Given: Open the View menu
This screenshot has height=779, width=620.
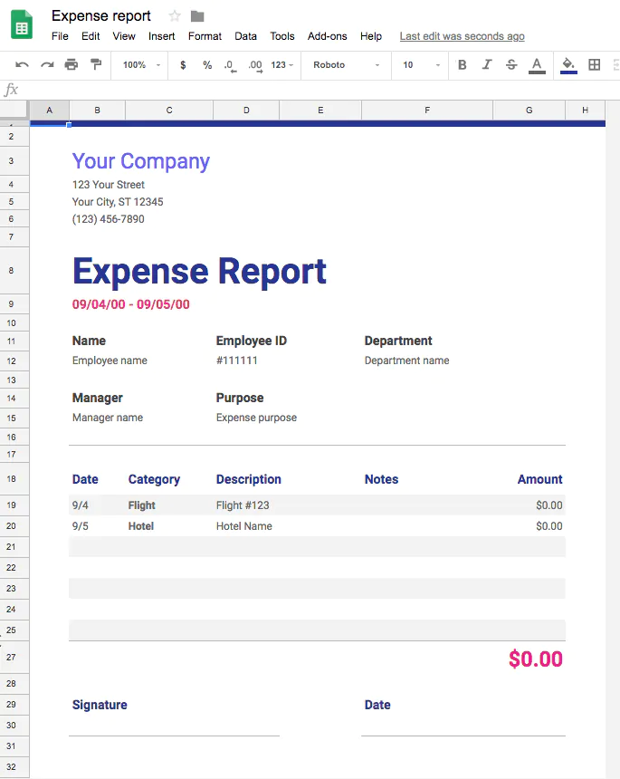Looking at the screenshot, I should 124,36.
